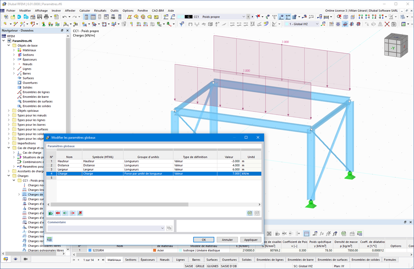
Task: Click the new node tool icon
Action: pyautogui.click(x=5, y=24)
